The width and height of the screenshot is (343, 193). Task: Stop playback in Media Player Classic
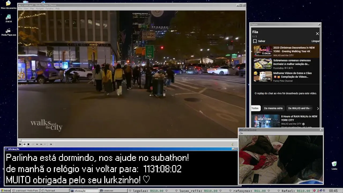click(28, 144)
